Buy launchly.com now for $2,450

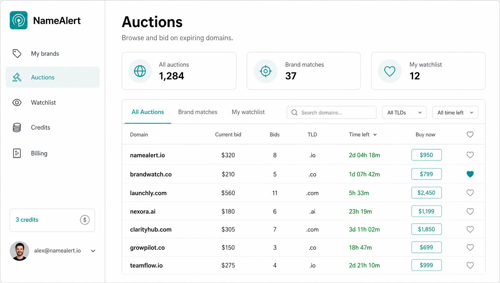click(426, 193)
